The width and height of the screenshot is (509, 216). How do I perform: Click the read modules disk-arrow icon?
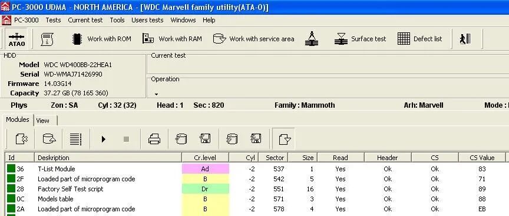[x=49, y=139]
